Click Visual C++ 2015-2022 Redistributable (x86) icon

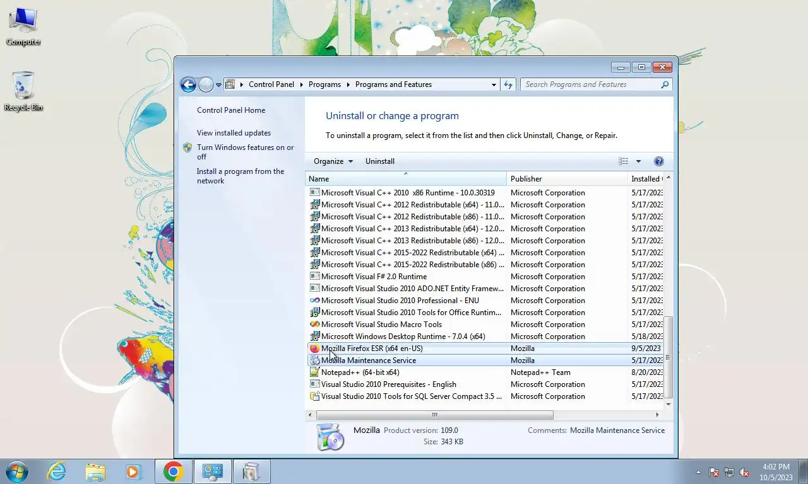click(314, 265)
